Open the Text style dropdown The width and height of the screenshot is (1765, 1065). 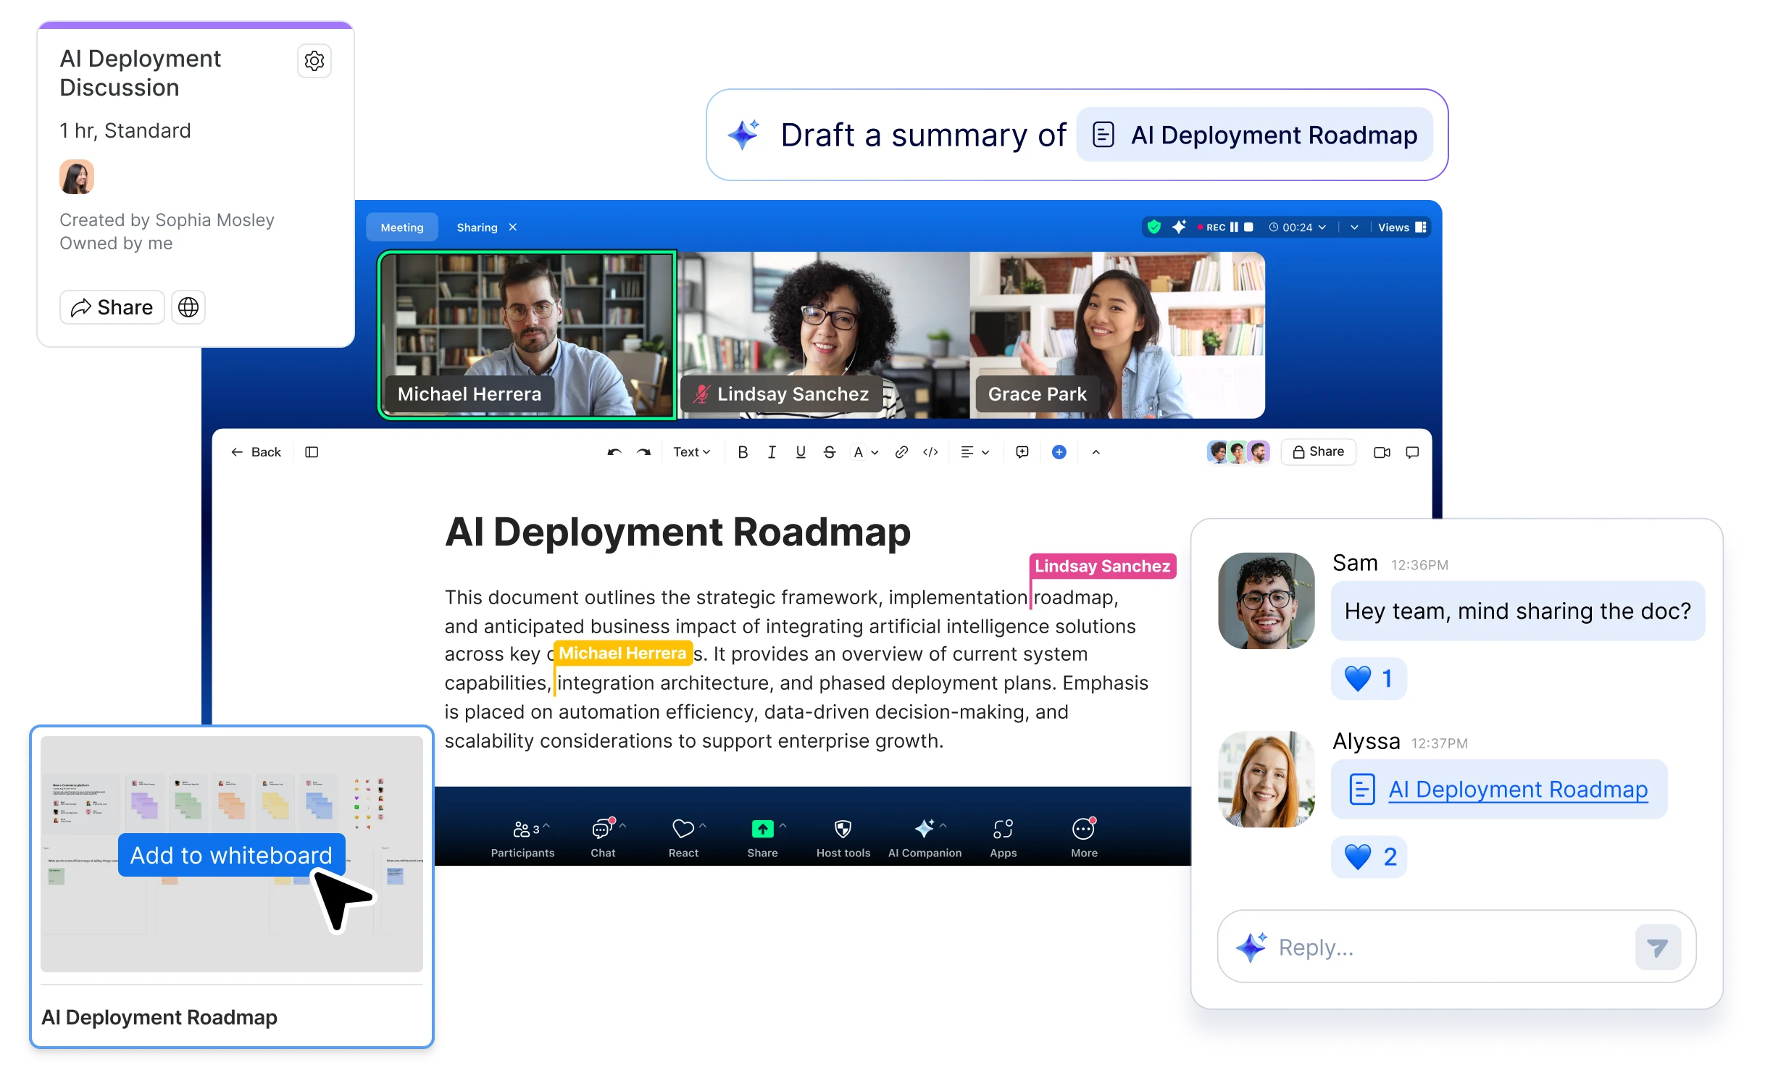click(690, 451)
